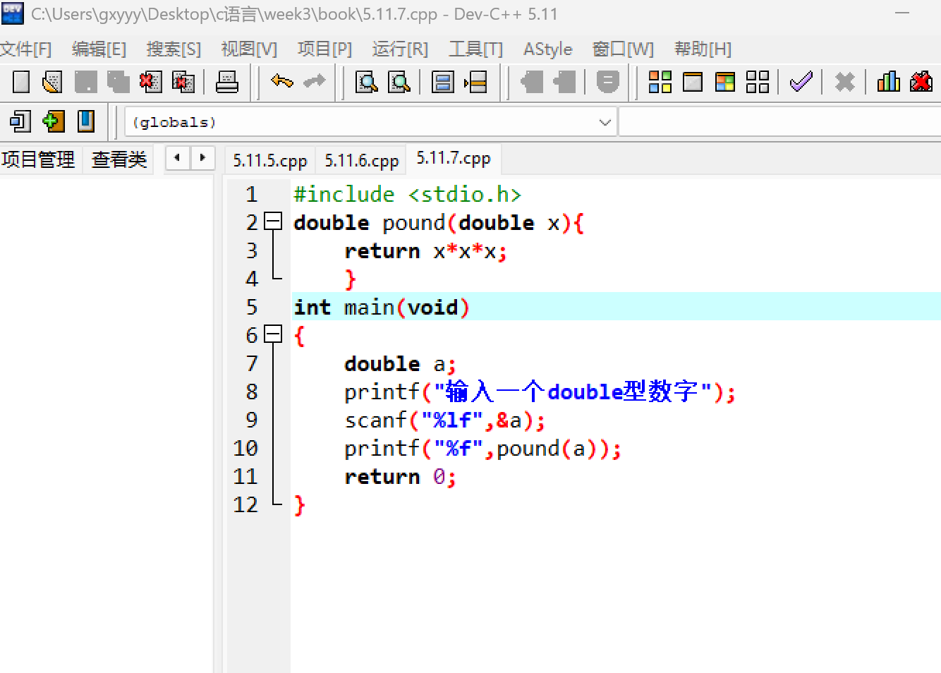The height and width of the screenshot is (673, 941).
Task: Open the 项目[P] menu
Action: click(x=324, y=49)
